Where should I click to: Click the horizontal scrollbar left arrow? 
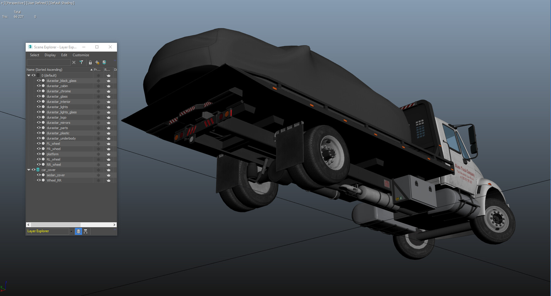pyautogui.click(x=28, y=225)
